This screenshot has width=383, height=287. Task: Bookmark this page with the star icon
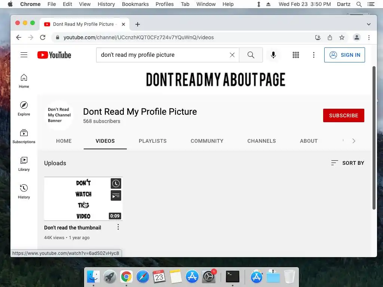click(342, 37)
